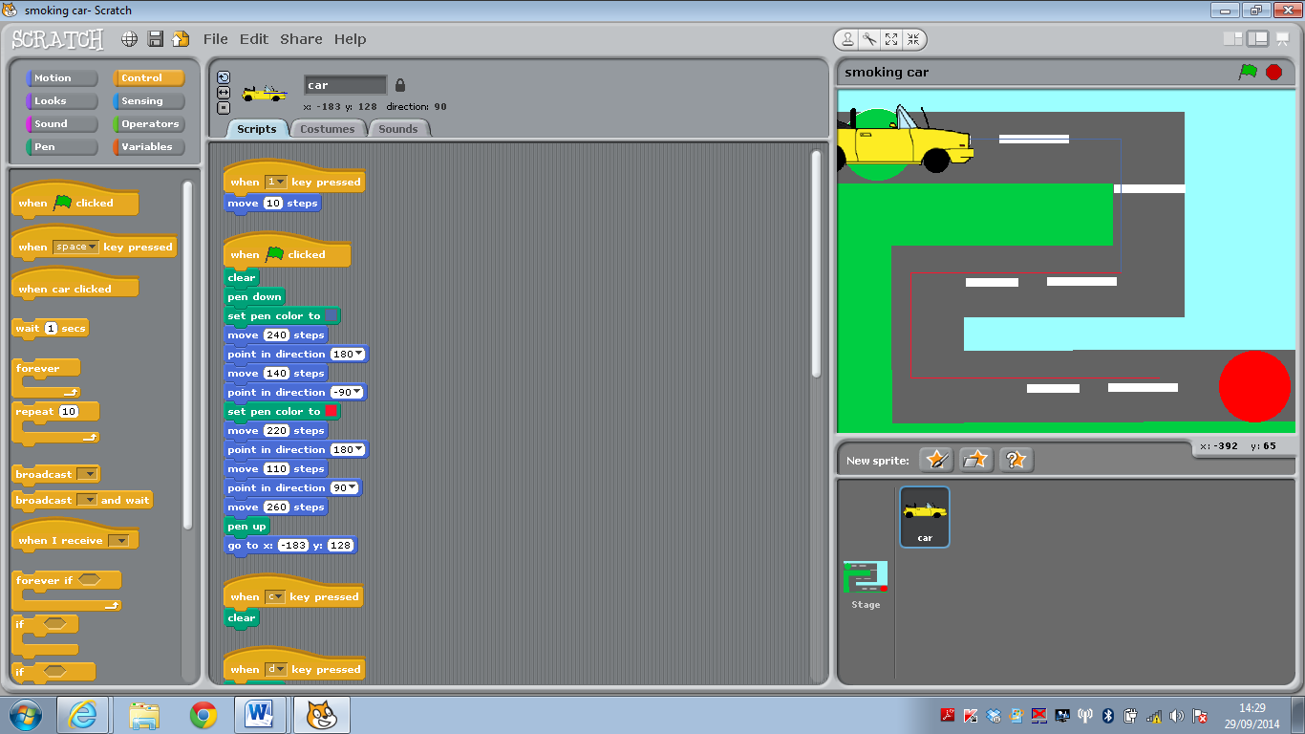Select the Pen block category
Viewport: 1305px width, 734px height.
tap(62, 147)
